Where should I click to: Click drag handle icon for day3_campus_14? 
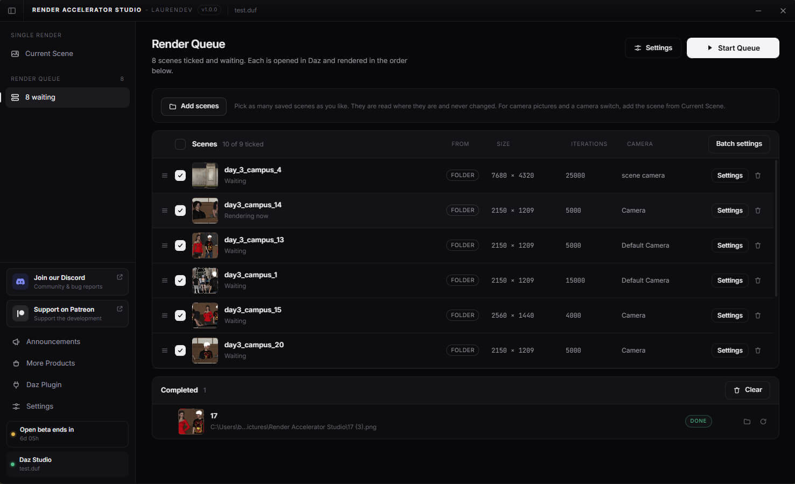(x=165, y=211)
